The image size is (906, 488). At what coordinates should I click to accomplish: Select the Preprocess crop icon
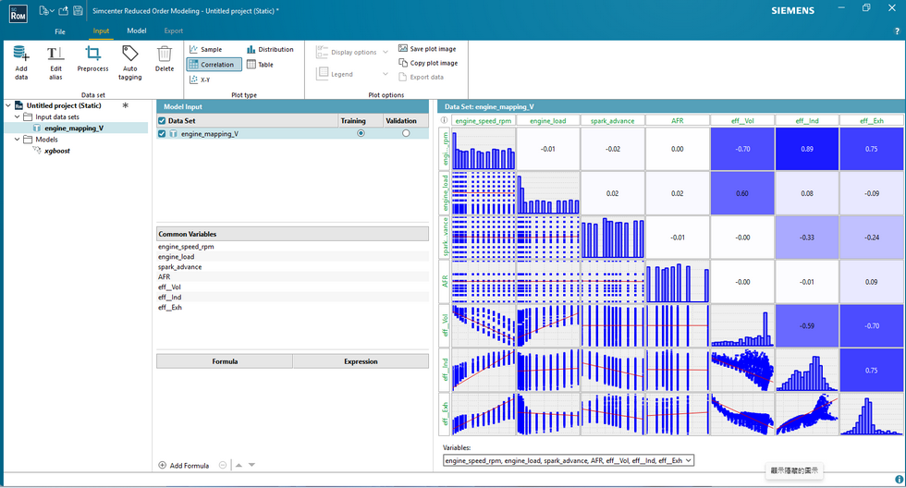(x=92, y=54)
